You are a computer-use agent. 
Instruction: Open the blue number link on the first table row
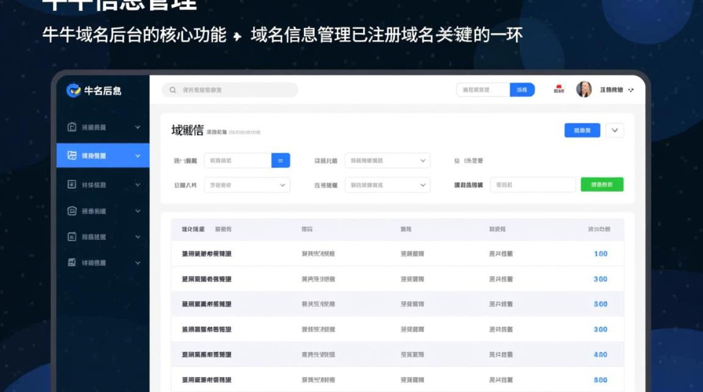coord(600,253)
